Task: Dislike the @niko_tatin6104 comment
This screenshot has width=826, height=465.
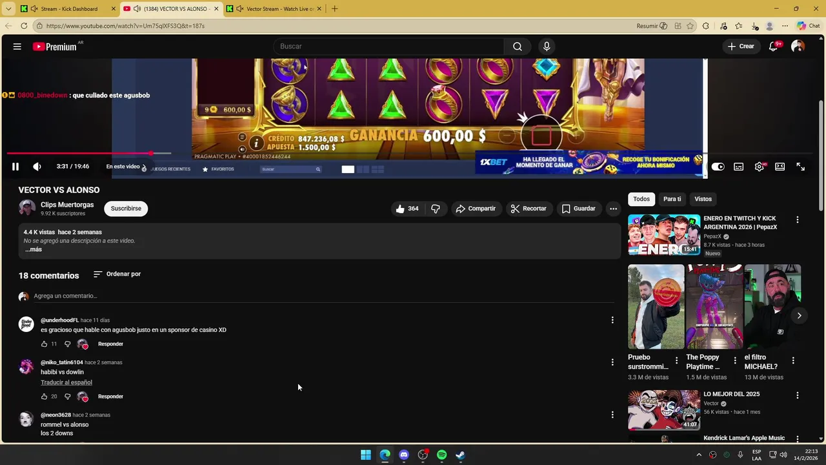Action: click(67, 397)
